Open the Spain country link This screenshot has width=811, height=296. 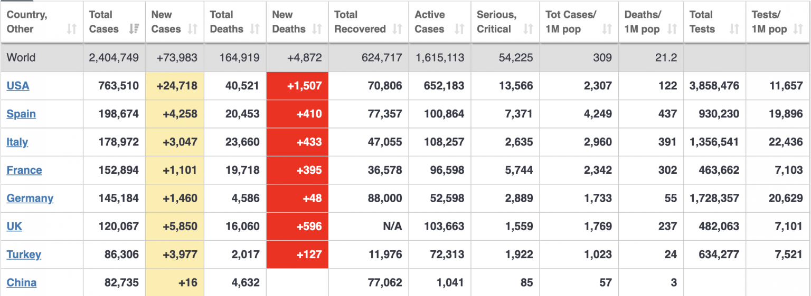click(21, 114)
